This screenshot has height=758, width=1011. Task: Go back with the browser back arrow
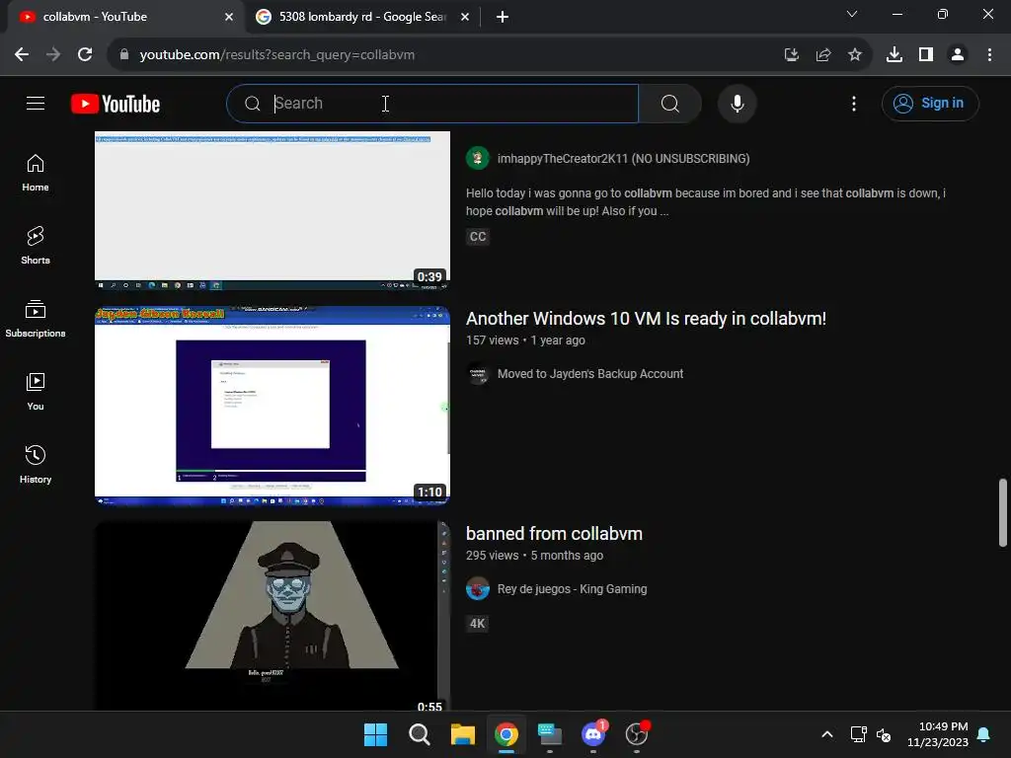click(22, 54)
